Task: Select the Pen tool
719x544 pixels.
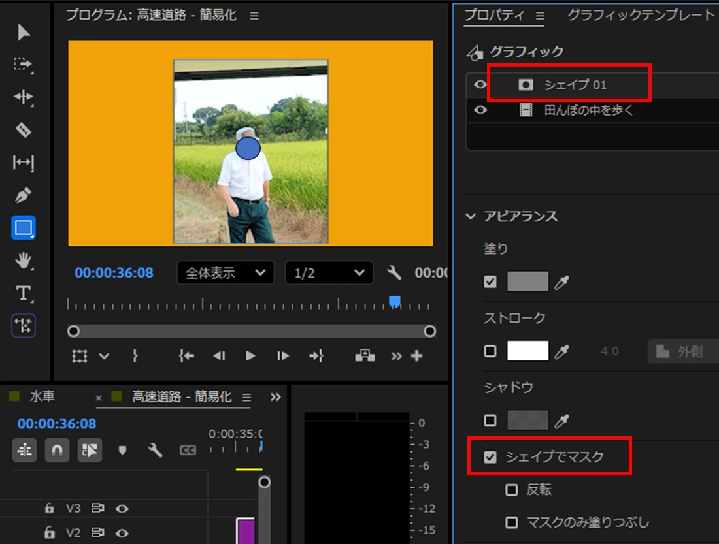Action: (23, 195)
